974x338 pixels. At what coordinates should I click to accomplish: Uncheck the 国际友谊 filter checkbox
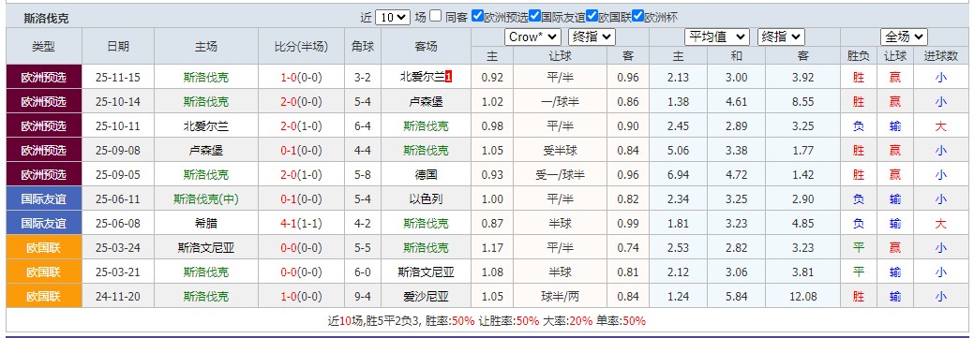tap(535, 17)
